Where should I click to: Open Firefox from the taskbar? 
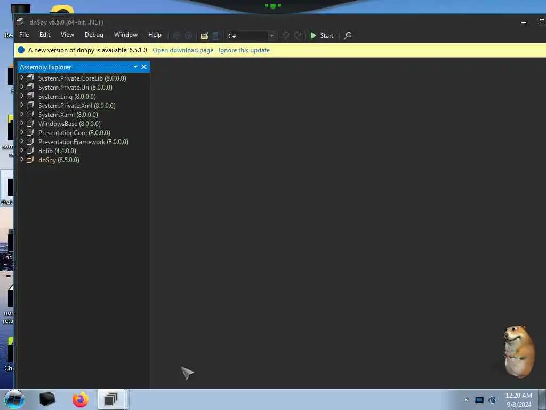[x=81, y=399]
